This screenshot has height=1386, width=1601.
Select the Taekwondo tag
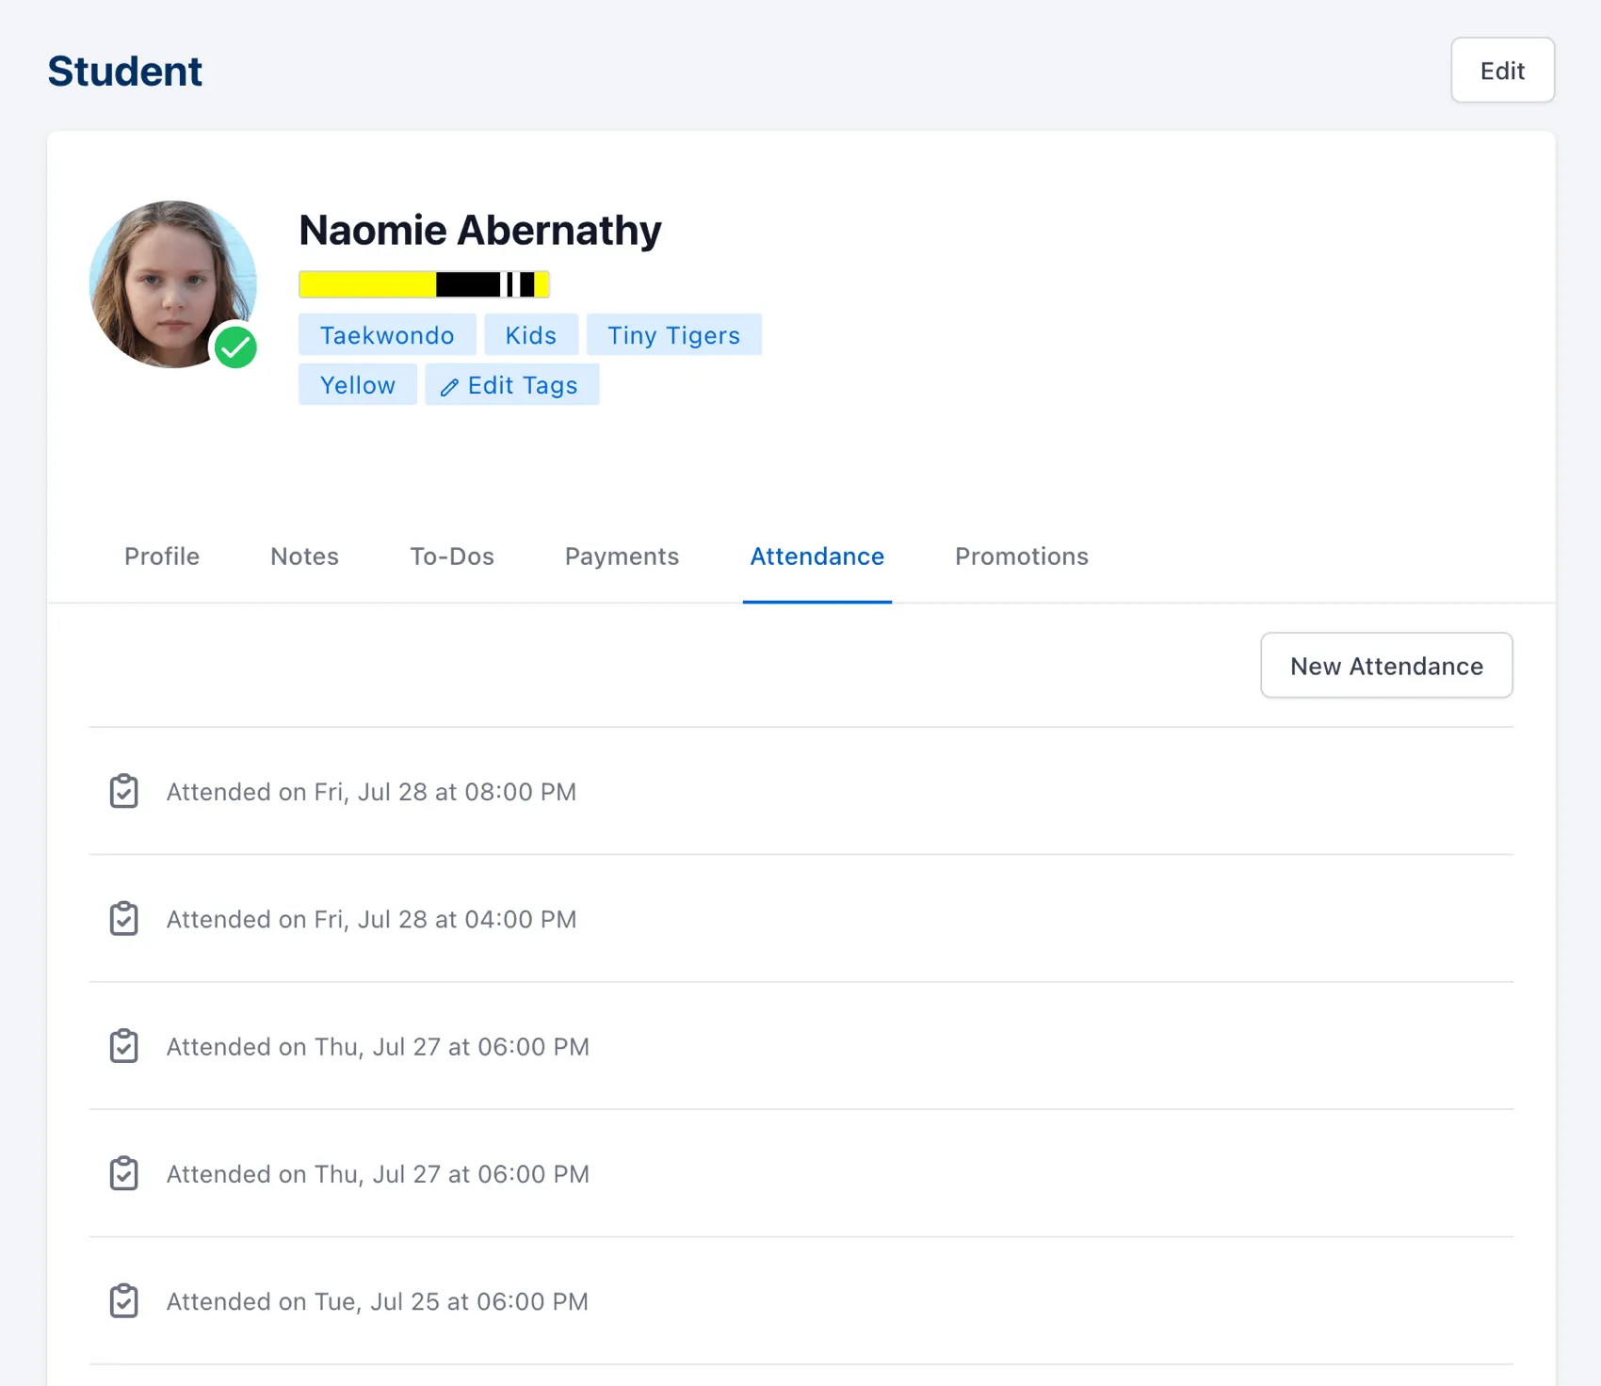[386, 334]
